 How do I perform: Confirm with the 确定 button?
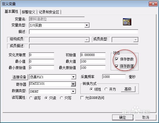(x=123, y=117)
